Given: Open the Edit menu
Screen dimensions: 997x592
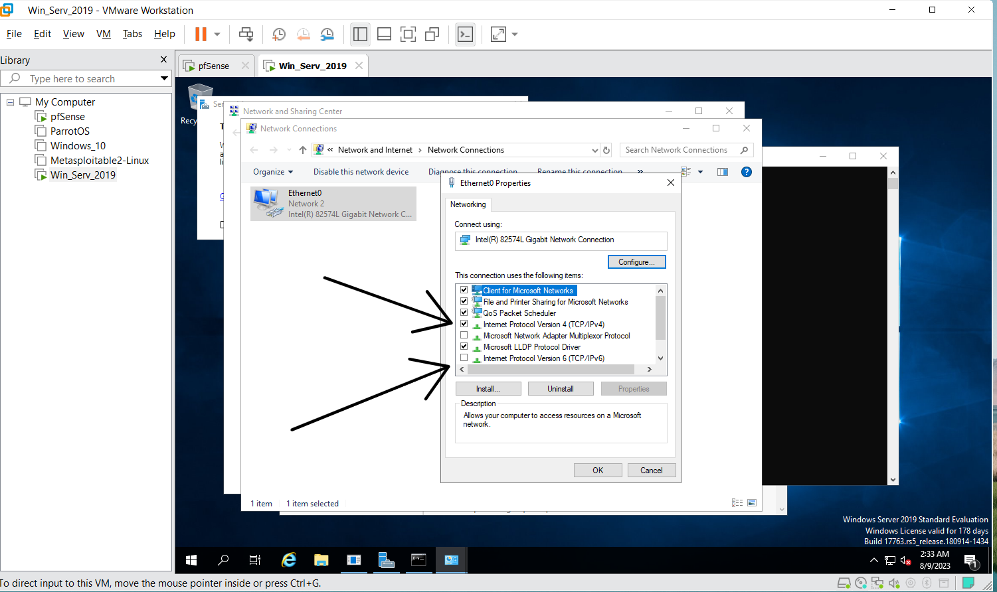Looking at the screenshot, I should pyautogui.click(x=43, y=34).
